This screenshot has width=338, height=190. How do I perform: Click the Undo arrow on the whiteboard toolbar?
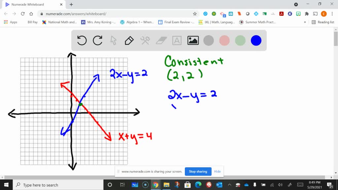pos(82,40)
